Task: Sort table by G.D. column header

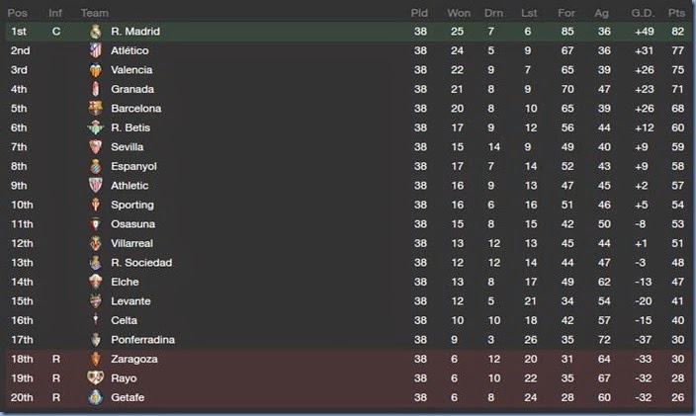Action: 643,13
